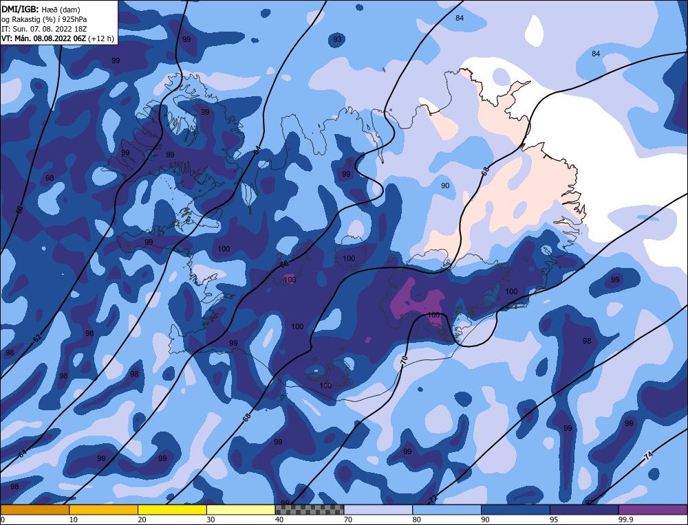Click the medium blue 90–95 legend swatch
The width and height of the screenshot is (688, 525).
coord(515,510)
